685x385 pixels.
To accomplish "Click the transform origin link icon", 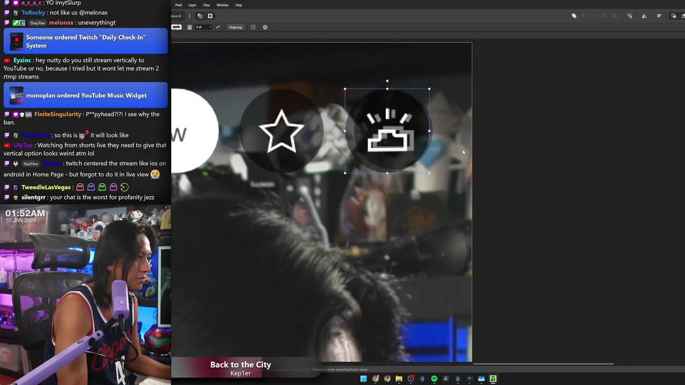I will (630, 16).
